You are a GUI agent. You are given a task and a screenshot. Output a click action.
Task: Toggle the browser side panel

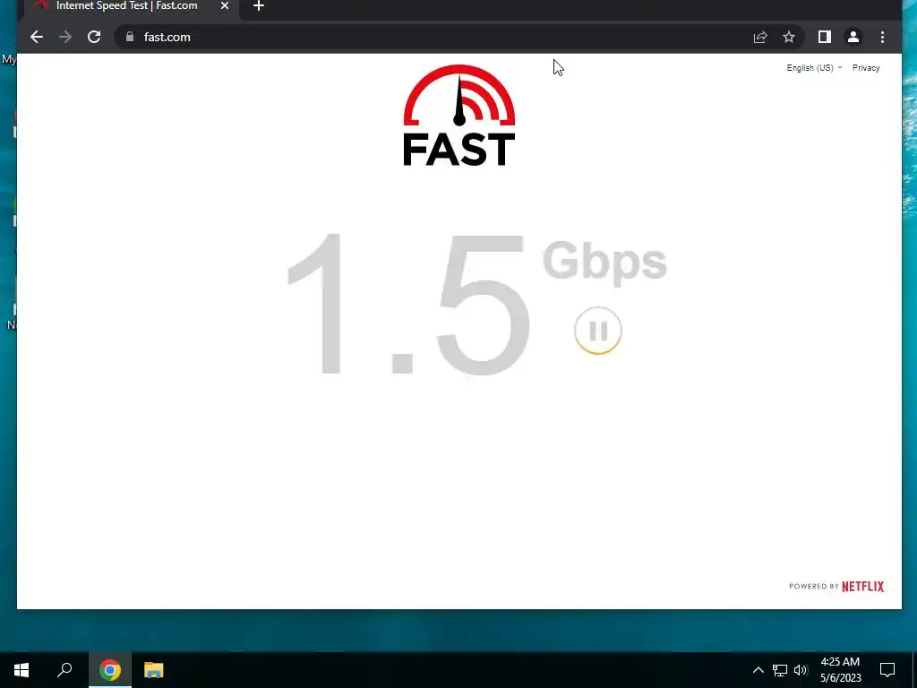pos(825,37)
